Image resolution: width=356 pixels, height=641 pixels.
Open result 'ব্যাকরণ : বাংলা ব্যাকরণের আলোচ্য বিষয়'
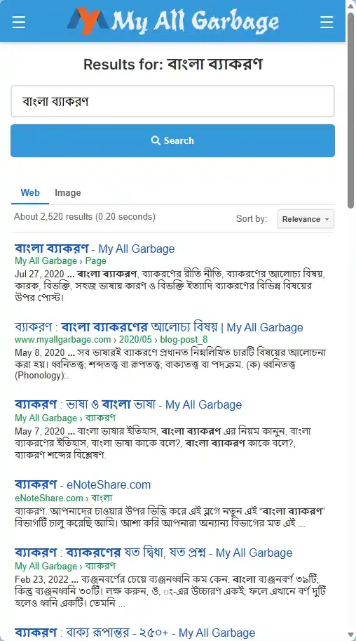tap(159, 327)
